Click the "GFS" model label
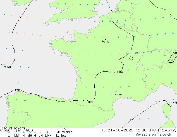Image resolution: width=177 pixels, height=137 pixels. [x=29, y=130]
